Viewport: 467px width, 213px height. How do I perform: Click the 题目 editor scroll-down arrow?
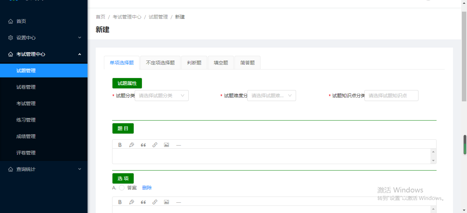pyautogui.click(x=433, y=161)
